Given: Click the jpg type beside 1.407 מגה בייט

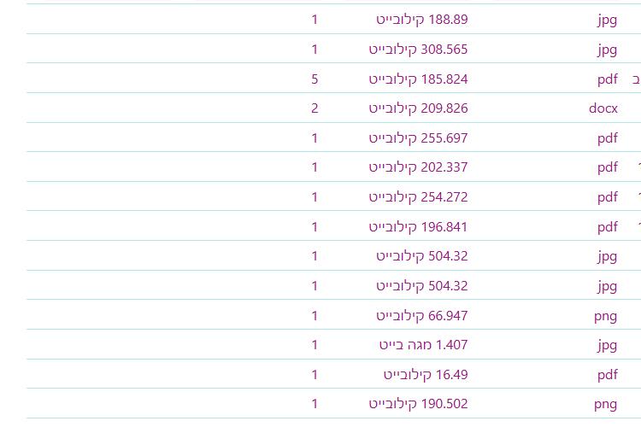Looking at the screenshot, I should pos(608,346).
